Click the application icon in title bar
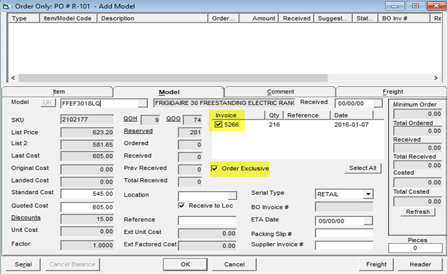This screenshot has width=447, height=274. click(x=6, y=6)
